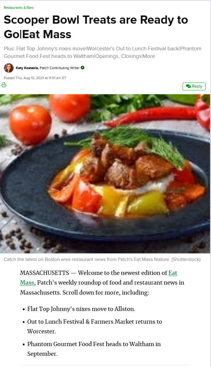211x367 pixels.
Task: Click the subtitle text about Flat Top Johnny's
Action: (102, 52)
